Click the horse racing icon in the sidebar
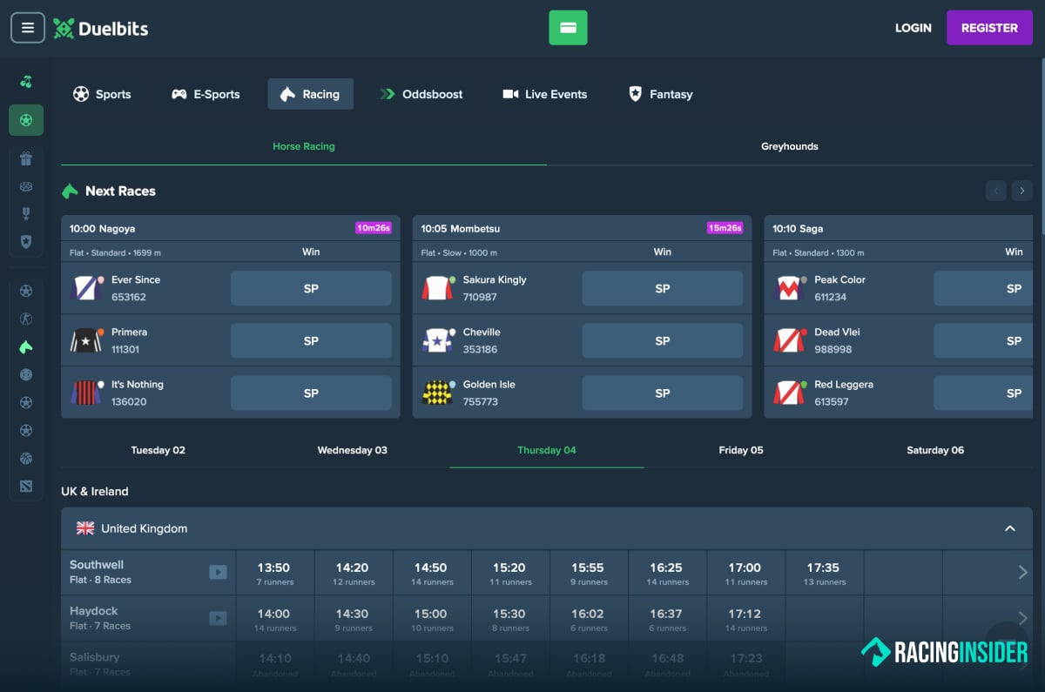Image resolution: width=1045 pixels, height=692 pixels. (x=26, y=347)
